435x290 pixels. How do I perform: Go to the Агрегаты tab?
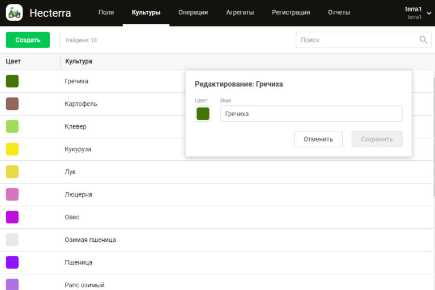click(x=240, y=12)
